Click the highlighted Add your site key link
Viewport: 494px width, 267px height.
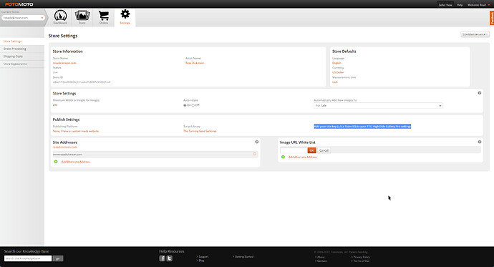[x=362, y=126]
